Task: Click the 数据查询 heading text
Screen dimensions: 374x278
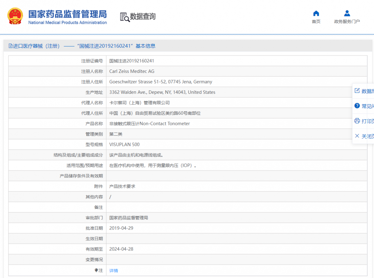Action: (x=143, y=17)
